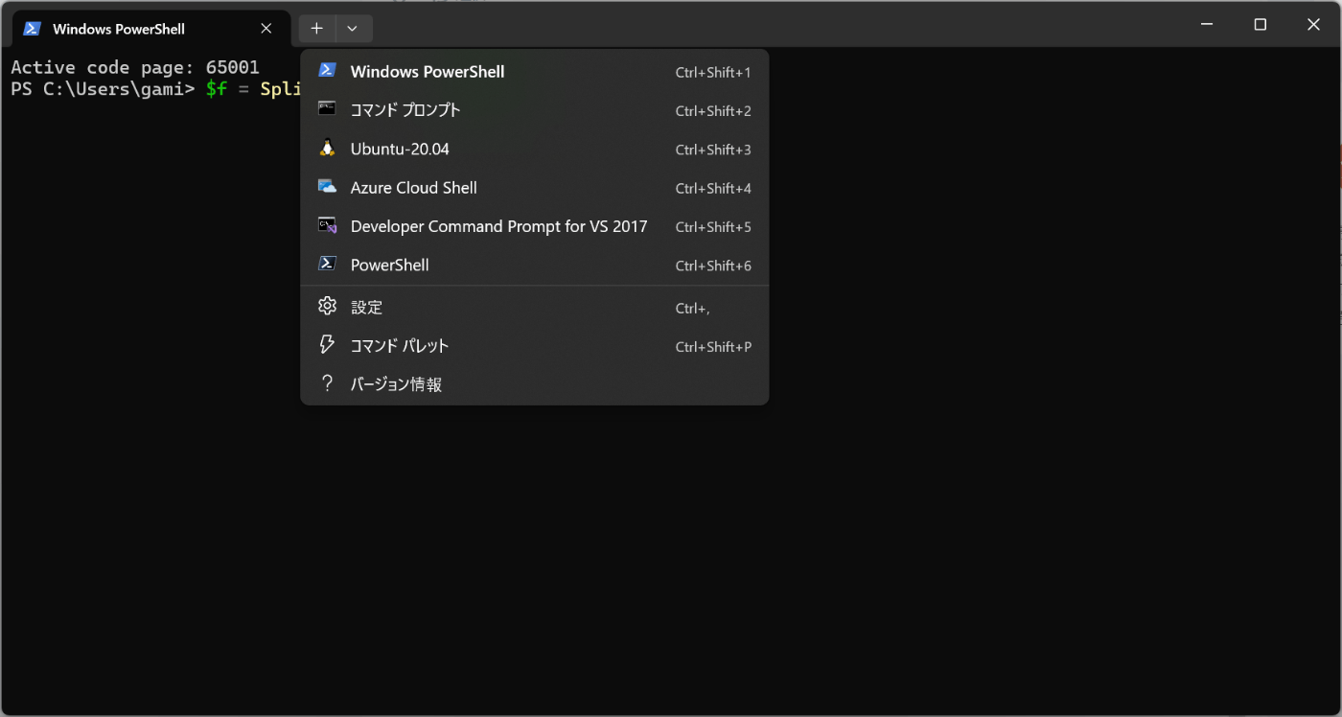This screenshot has height=717, width=1342.
Task: Click the question mark version info icon
Action: [x=327, y=383]
